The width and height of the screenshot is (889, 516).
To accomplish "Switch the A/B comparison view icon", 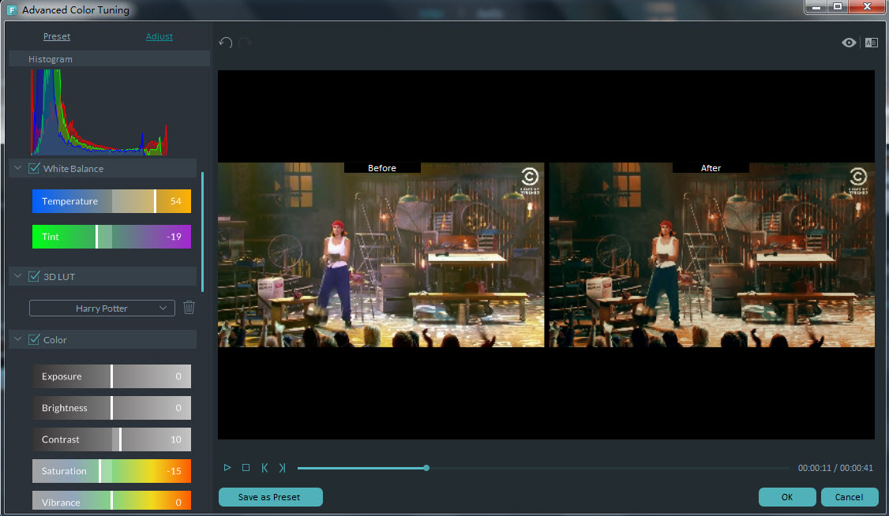I will click(x=872, y=43).
